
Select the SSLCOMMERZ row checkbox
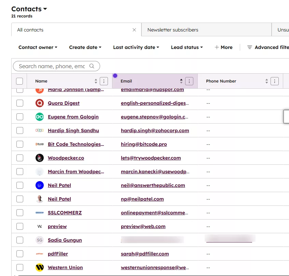(20, 213)
